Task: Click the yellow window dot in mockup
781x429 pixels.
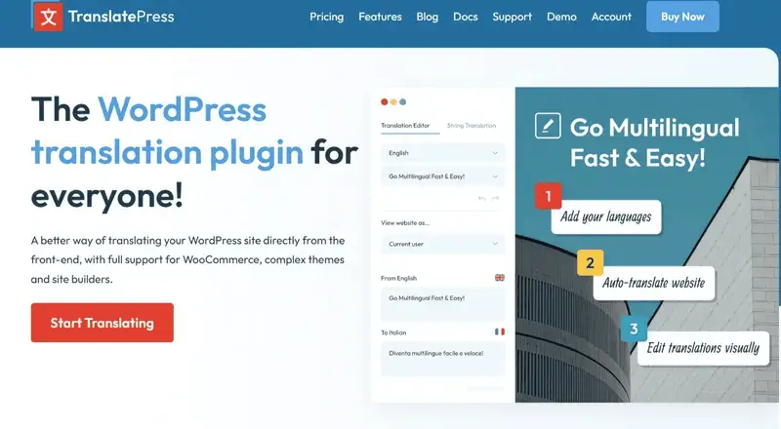Action: click(x=393, y=102)
